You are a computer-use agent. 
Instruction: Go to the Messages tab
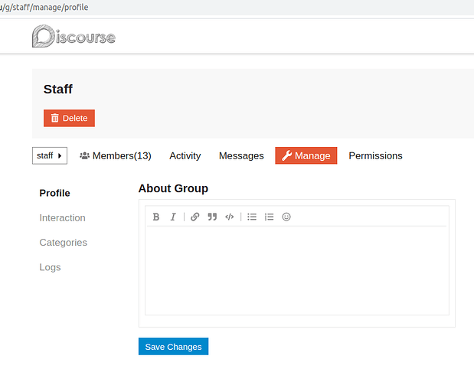pyautogui.click(x=241, y=155)
